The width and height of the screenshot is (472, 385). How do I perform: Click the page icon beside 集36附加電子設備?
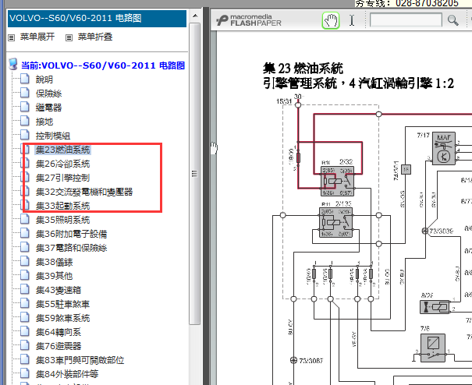tap(25, 233)
